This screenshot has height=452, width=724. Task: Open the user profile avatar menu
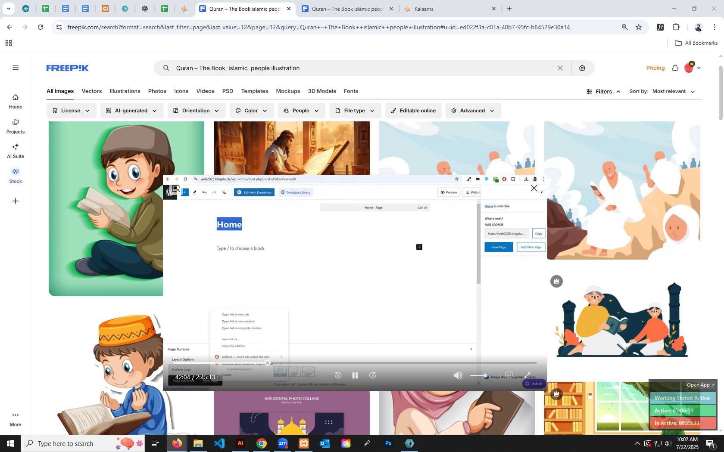692,68
